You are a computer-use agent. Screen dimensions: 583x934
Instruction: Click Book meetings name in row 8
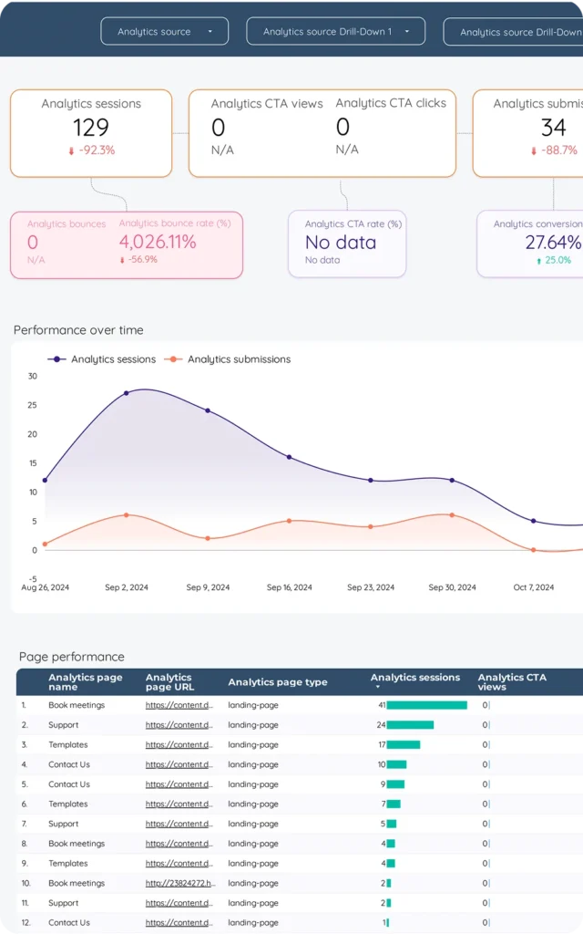tap(77, 844)
